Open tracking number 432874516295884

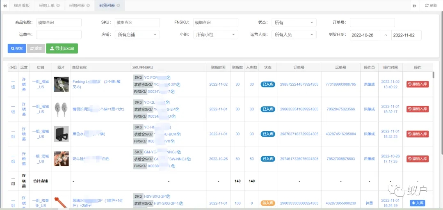pyautogui.click(x=341, y=134)
